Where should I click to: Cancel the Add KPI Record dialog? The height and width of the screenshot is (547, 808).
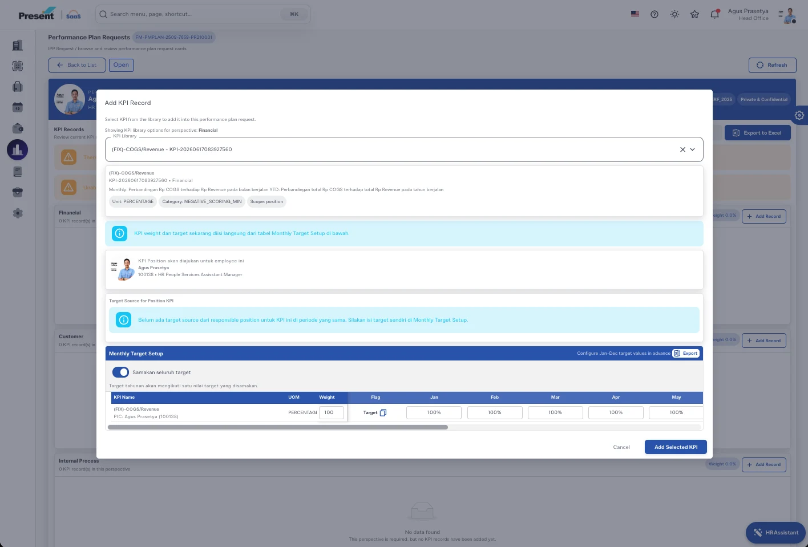point(621,447)
